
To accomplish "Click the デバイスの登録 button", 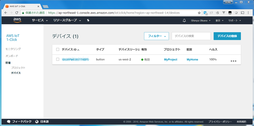I will coord(227,36).
